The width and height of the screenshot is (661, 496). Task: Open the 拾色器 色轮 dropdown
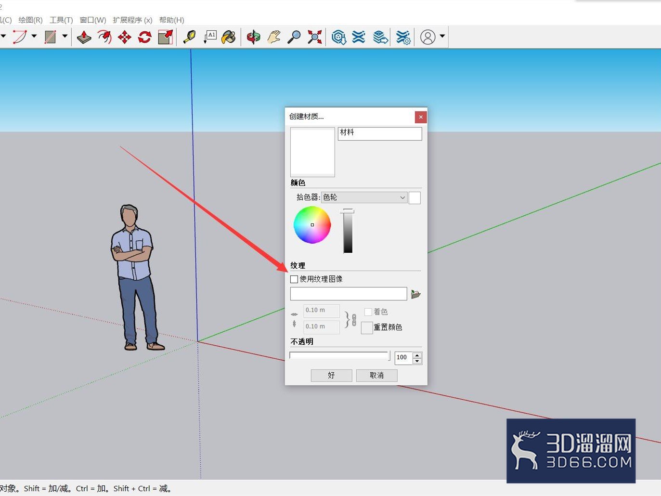364,197
